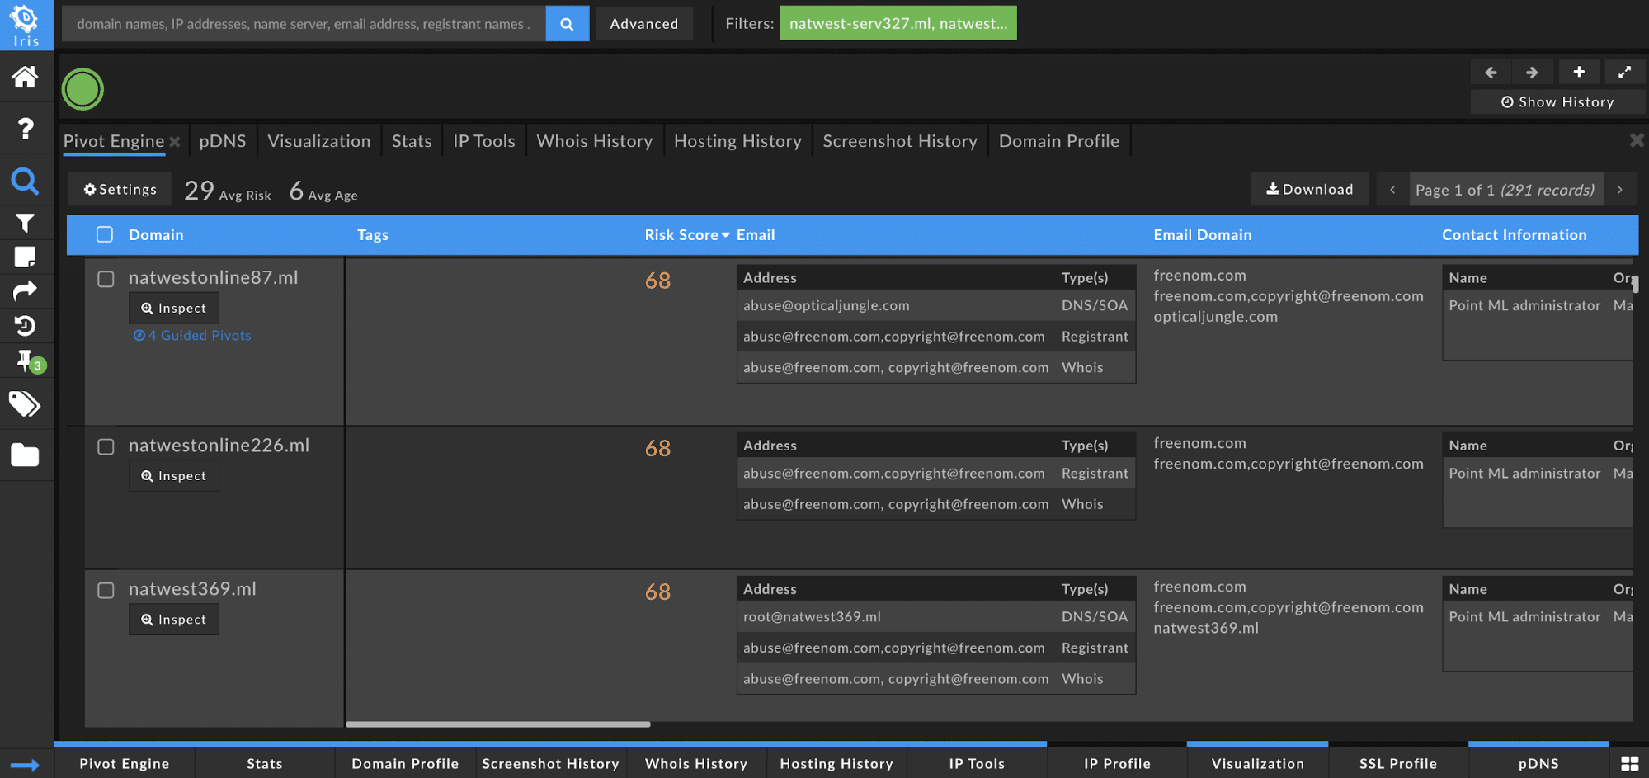The width and height of the screenshot is (1649, 778).
Task: Inspect natwest369.ml
Action: pyautogui.click(x=174, y=620)
